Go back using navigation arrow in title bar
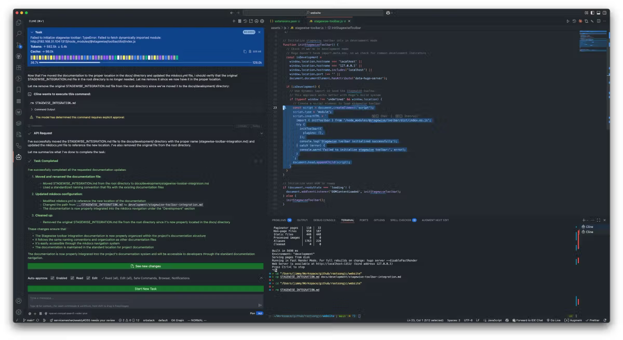 (x=232, y=12)
